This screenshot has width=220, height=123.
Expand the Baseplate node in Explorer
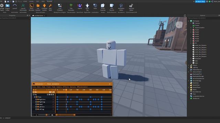tap(191, 58)
